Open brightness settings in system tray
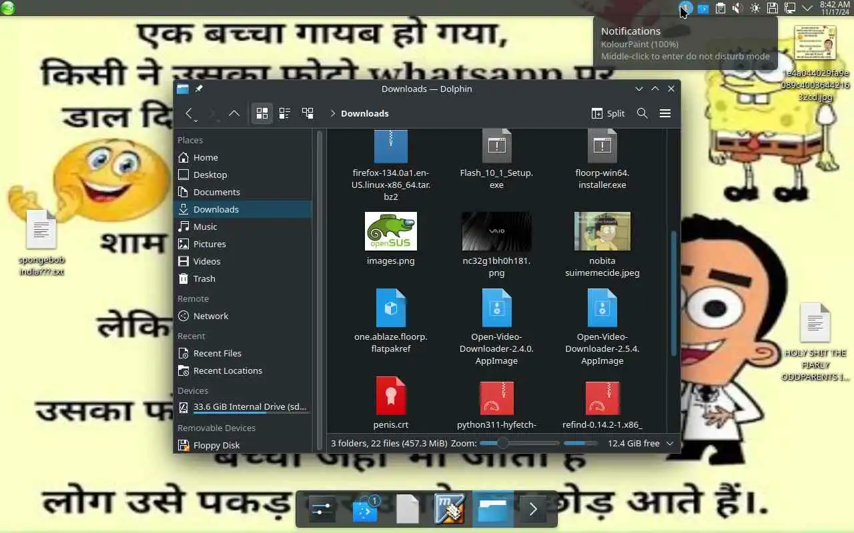 [755, 8]
